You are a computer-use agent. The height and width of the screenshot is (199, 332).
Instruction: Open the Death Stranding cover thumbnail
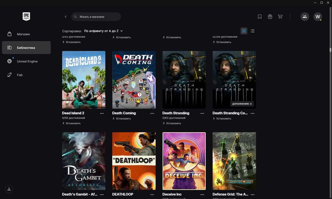(x=184, y=80)
